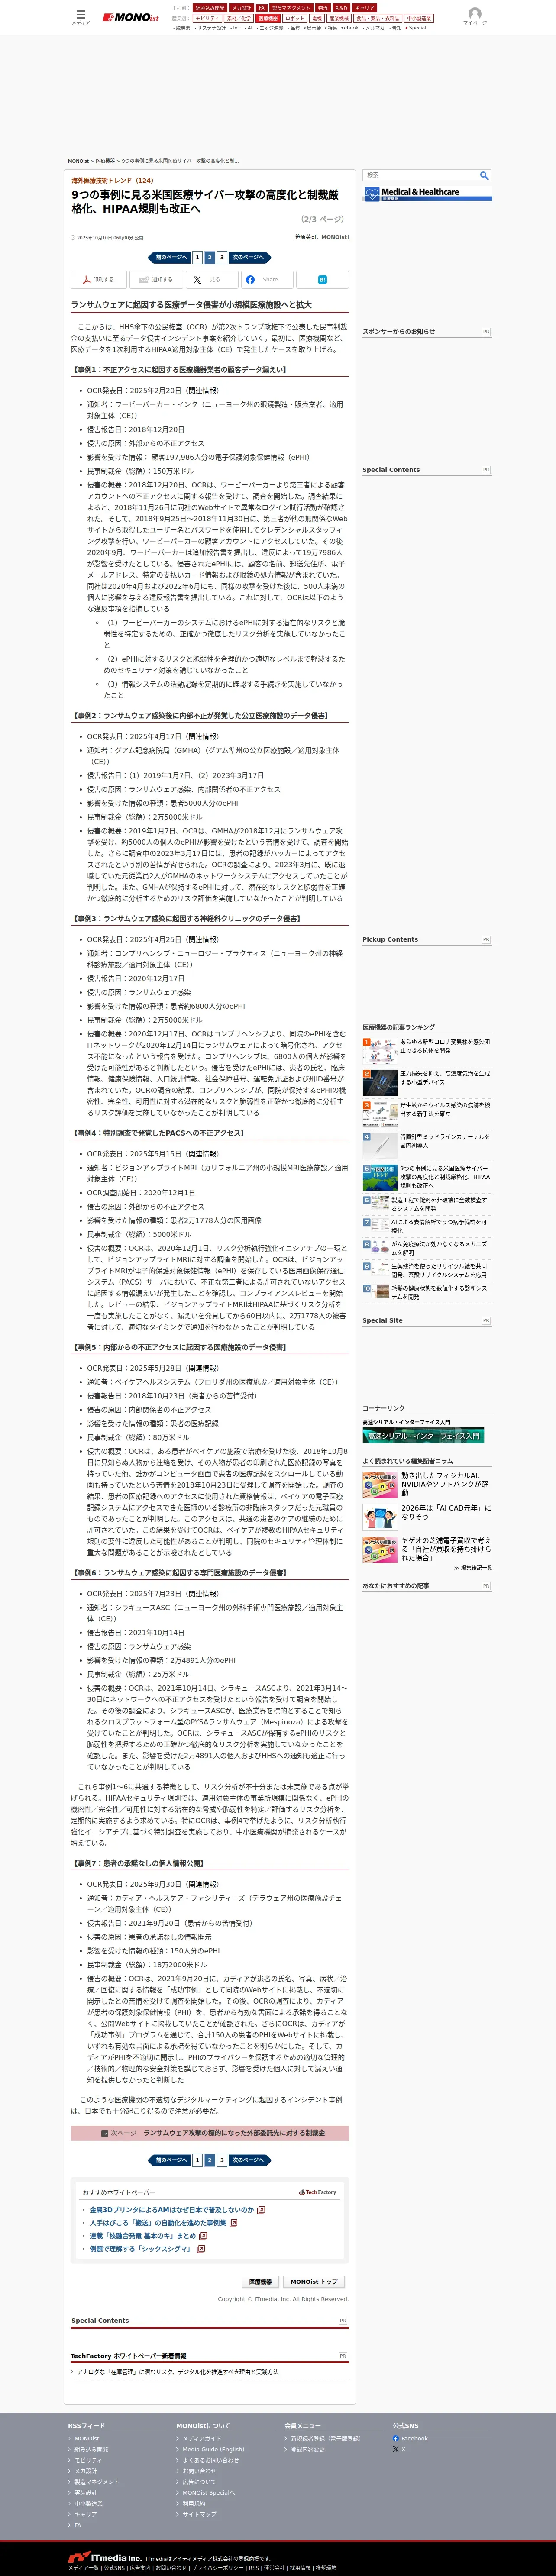Open アナログな「在庫管理」 whitepaper link

178,2372
